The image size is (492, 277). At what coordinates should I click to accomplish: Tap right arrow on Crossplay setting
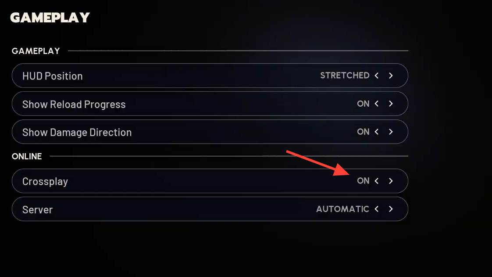(x=391, y=181)
